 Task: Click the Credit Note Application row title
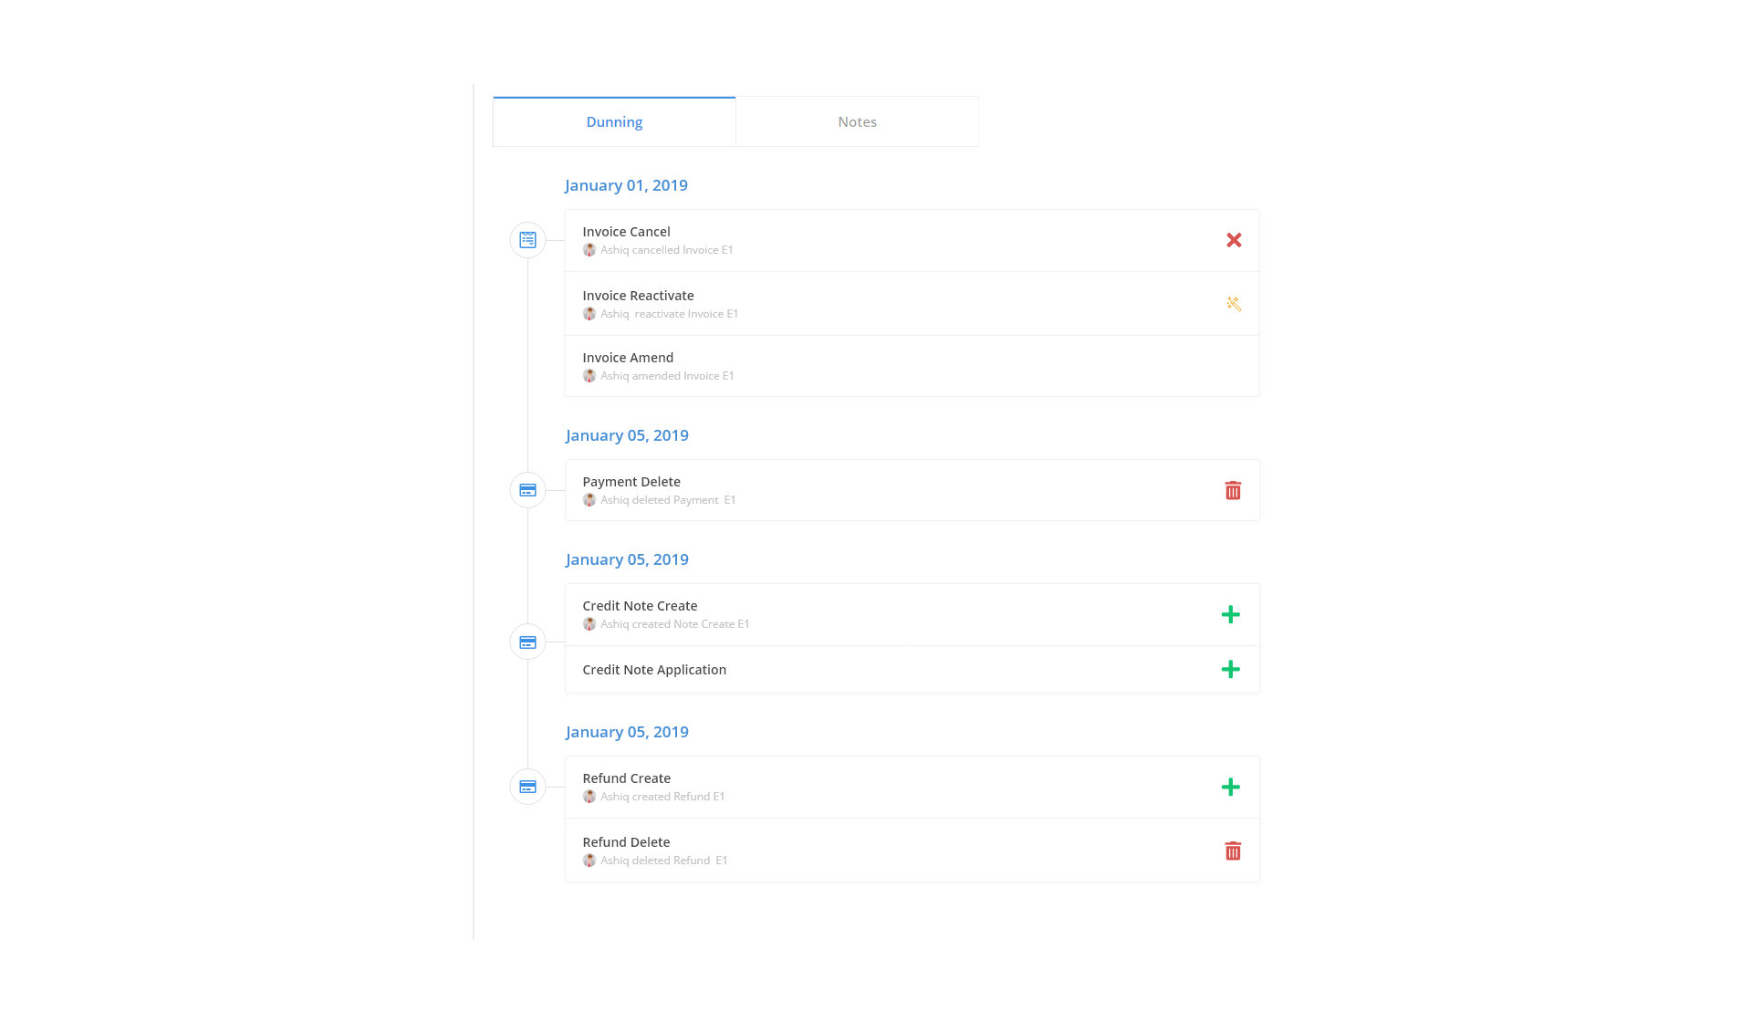654,670
